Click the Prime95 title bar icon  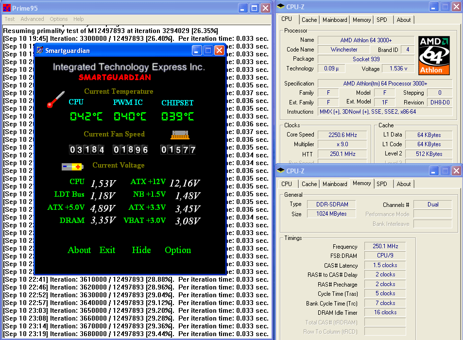(7, 8)
